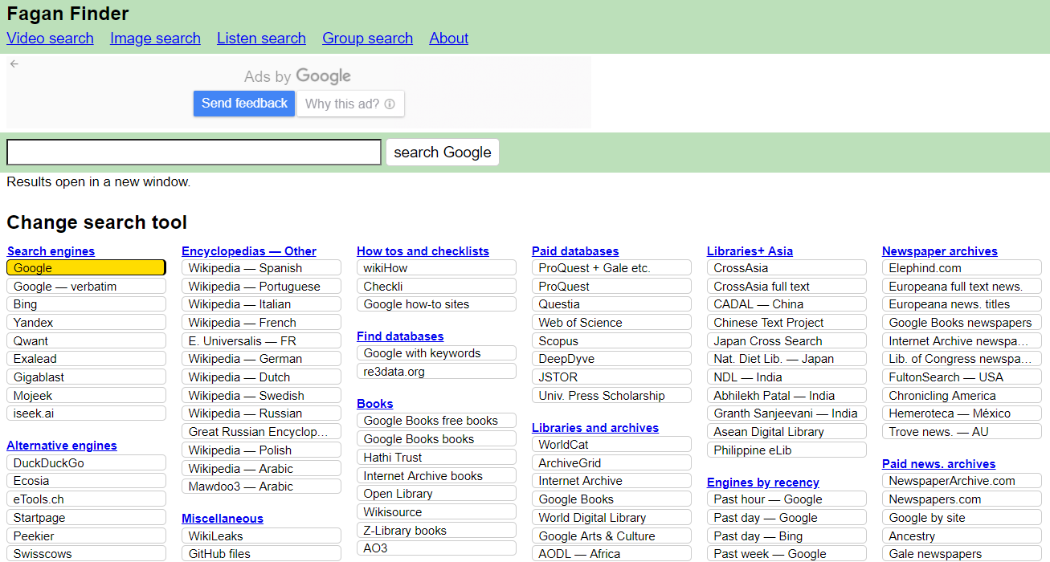
Task: Pick Mojeek as the search tool
Action: pyautogui.click(x=86, y=396)
